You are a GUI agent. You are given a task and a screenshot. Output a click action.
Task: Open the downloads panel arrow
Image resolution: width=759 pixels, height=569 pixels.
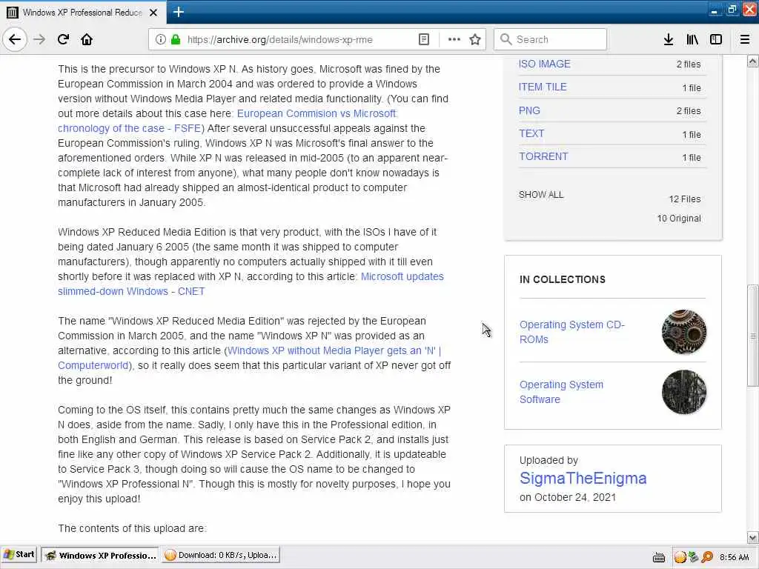(669, 40)
